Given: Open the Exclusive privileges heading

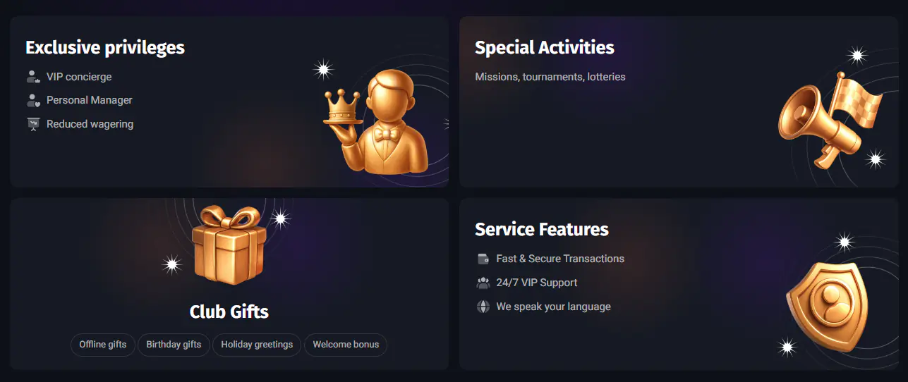Looking at the screenshot, I should (105, 48).
